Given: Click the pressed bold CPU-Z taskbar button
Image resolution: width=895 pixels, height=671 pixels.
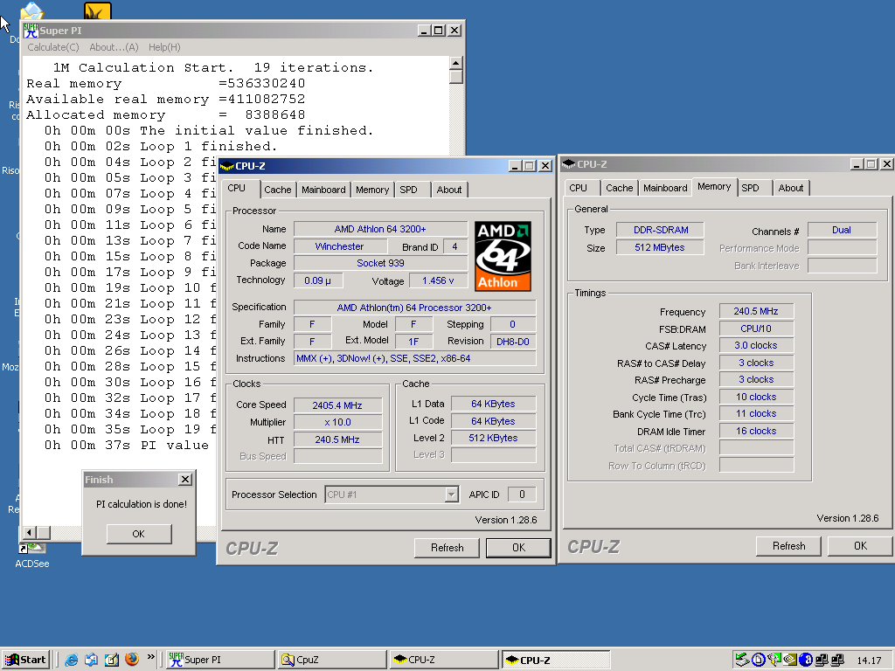Looking at the screenshot, I should [556, 660].
